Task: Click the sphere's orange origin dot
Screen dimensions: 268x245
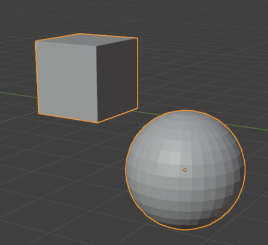Action: click(x=185, y=170)
